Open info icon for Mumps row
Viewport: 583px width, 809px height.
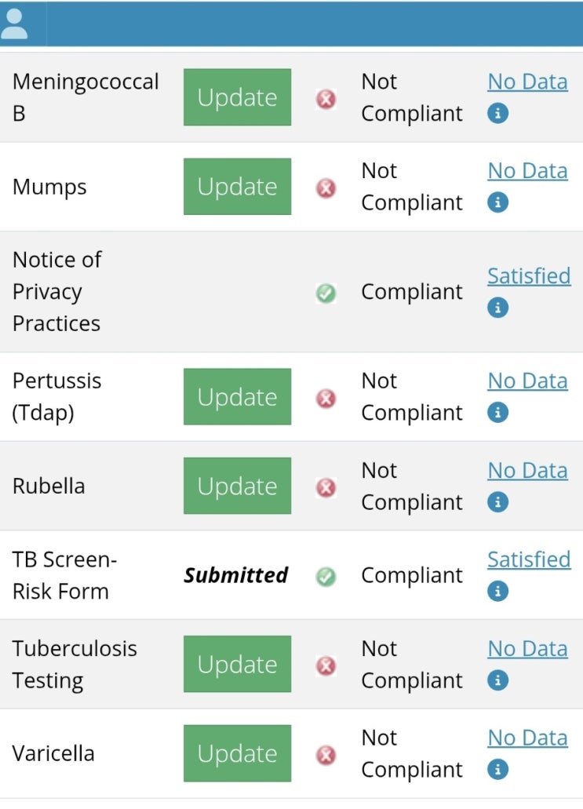497,202
